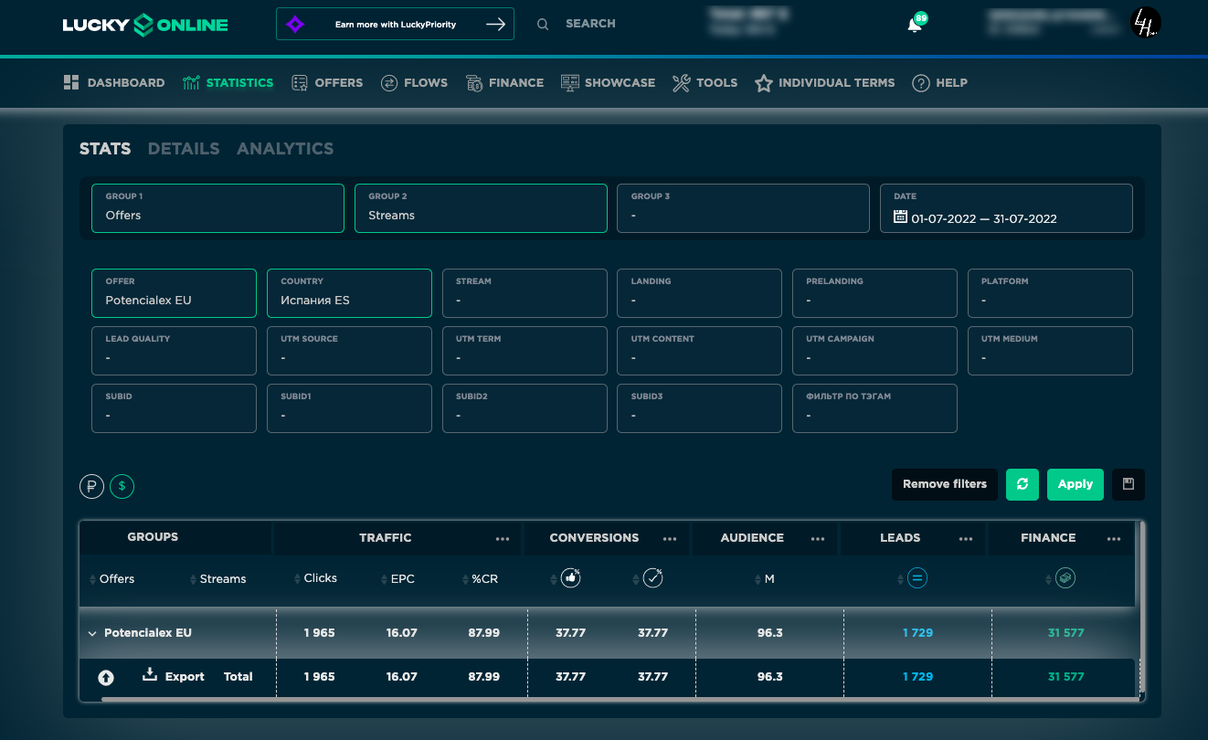Expand the Potencialex EU row
Screen dimensions: 1208x740
(x=92, y=633)
